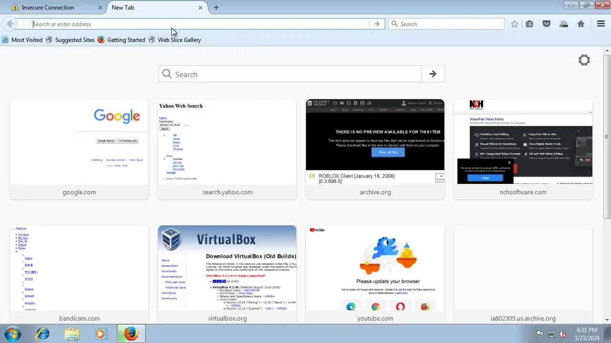Click the magnifier icon in toolbar search
Screen dimensions: 611x343
pyautogui.click(x=394, y=24)
